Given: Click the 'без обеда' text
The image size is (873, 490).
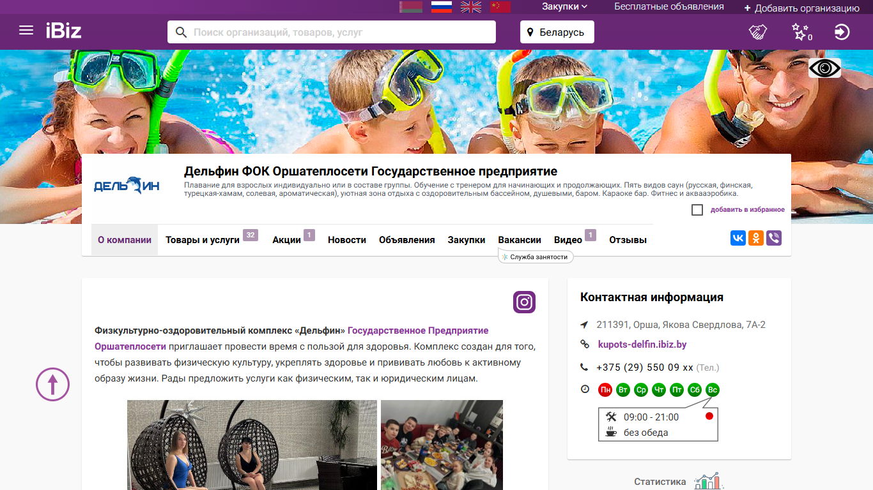Looking at the screenshot, I should [x=646, y=433].
